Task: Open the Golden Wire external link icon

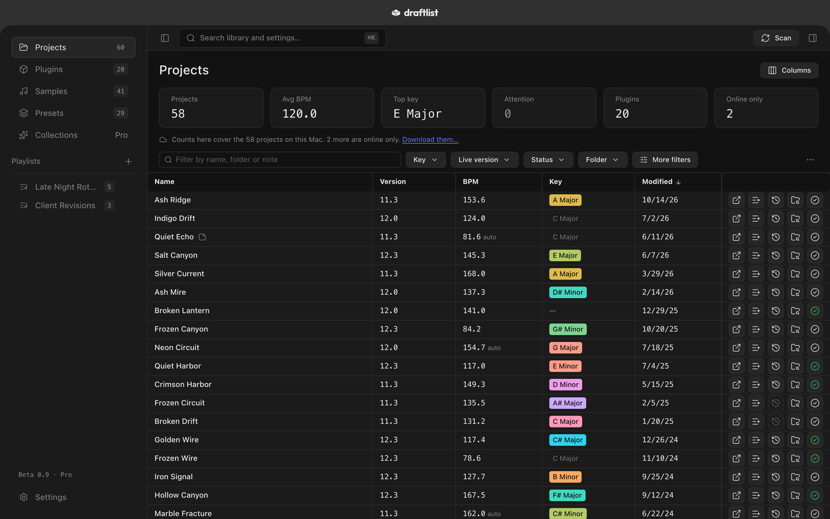Action: [x=737, y=440]
